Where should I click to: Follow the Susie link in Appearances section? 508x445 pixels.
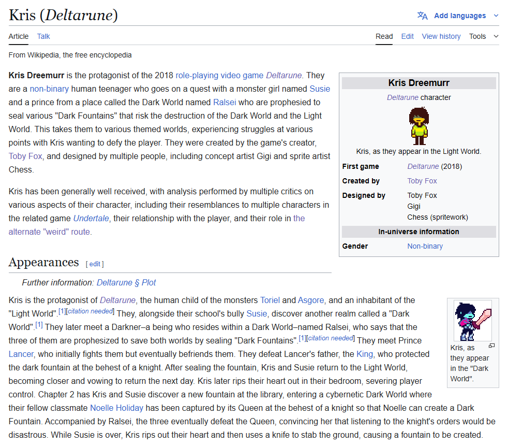point(257,313)
